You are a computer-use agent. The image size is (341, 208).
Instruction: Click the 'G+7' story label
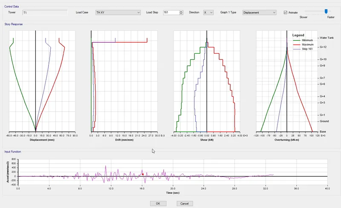[322, 78]
